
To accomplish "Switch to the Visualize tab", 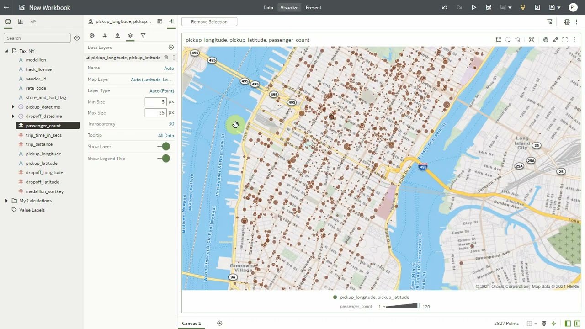I will [289, 7].
